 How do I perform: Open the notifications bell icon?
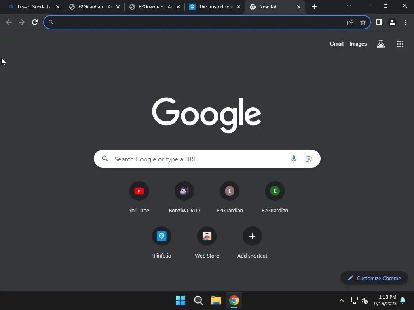(x=403, y=300)
